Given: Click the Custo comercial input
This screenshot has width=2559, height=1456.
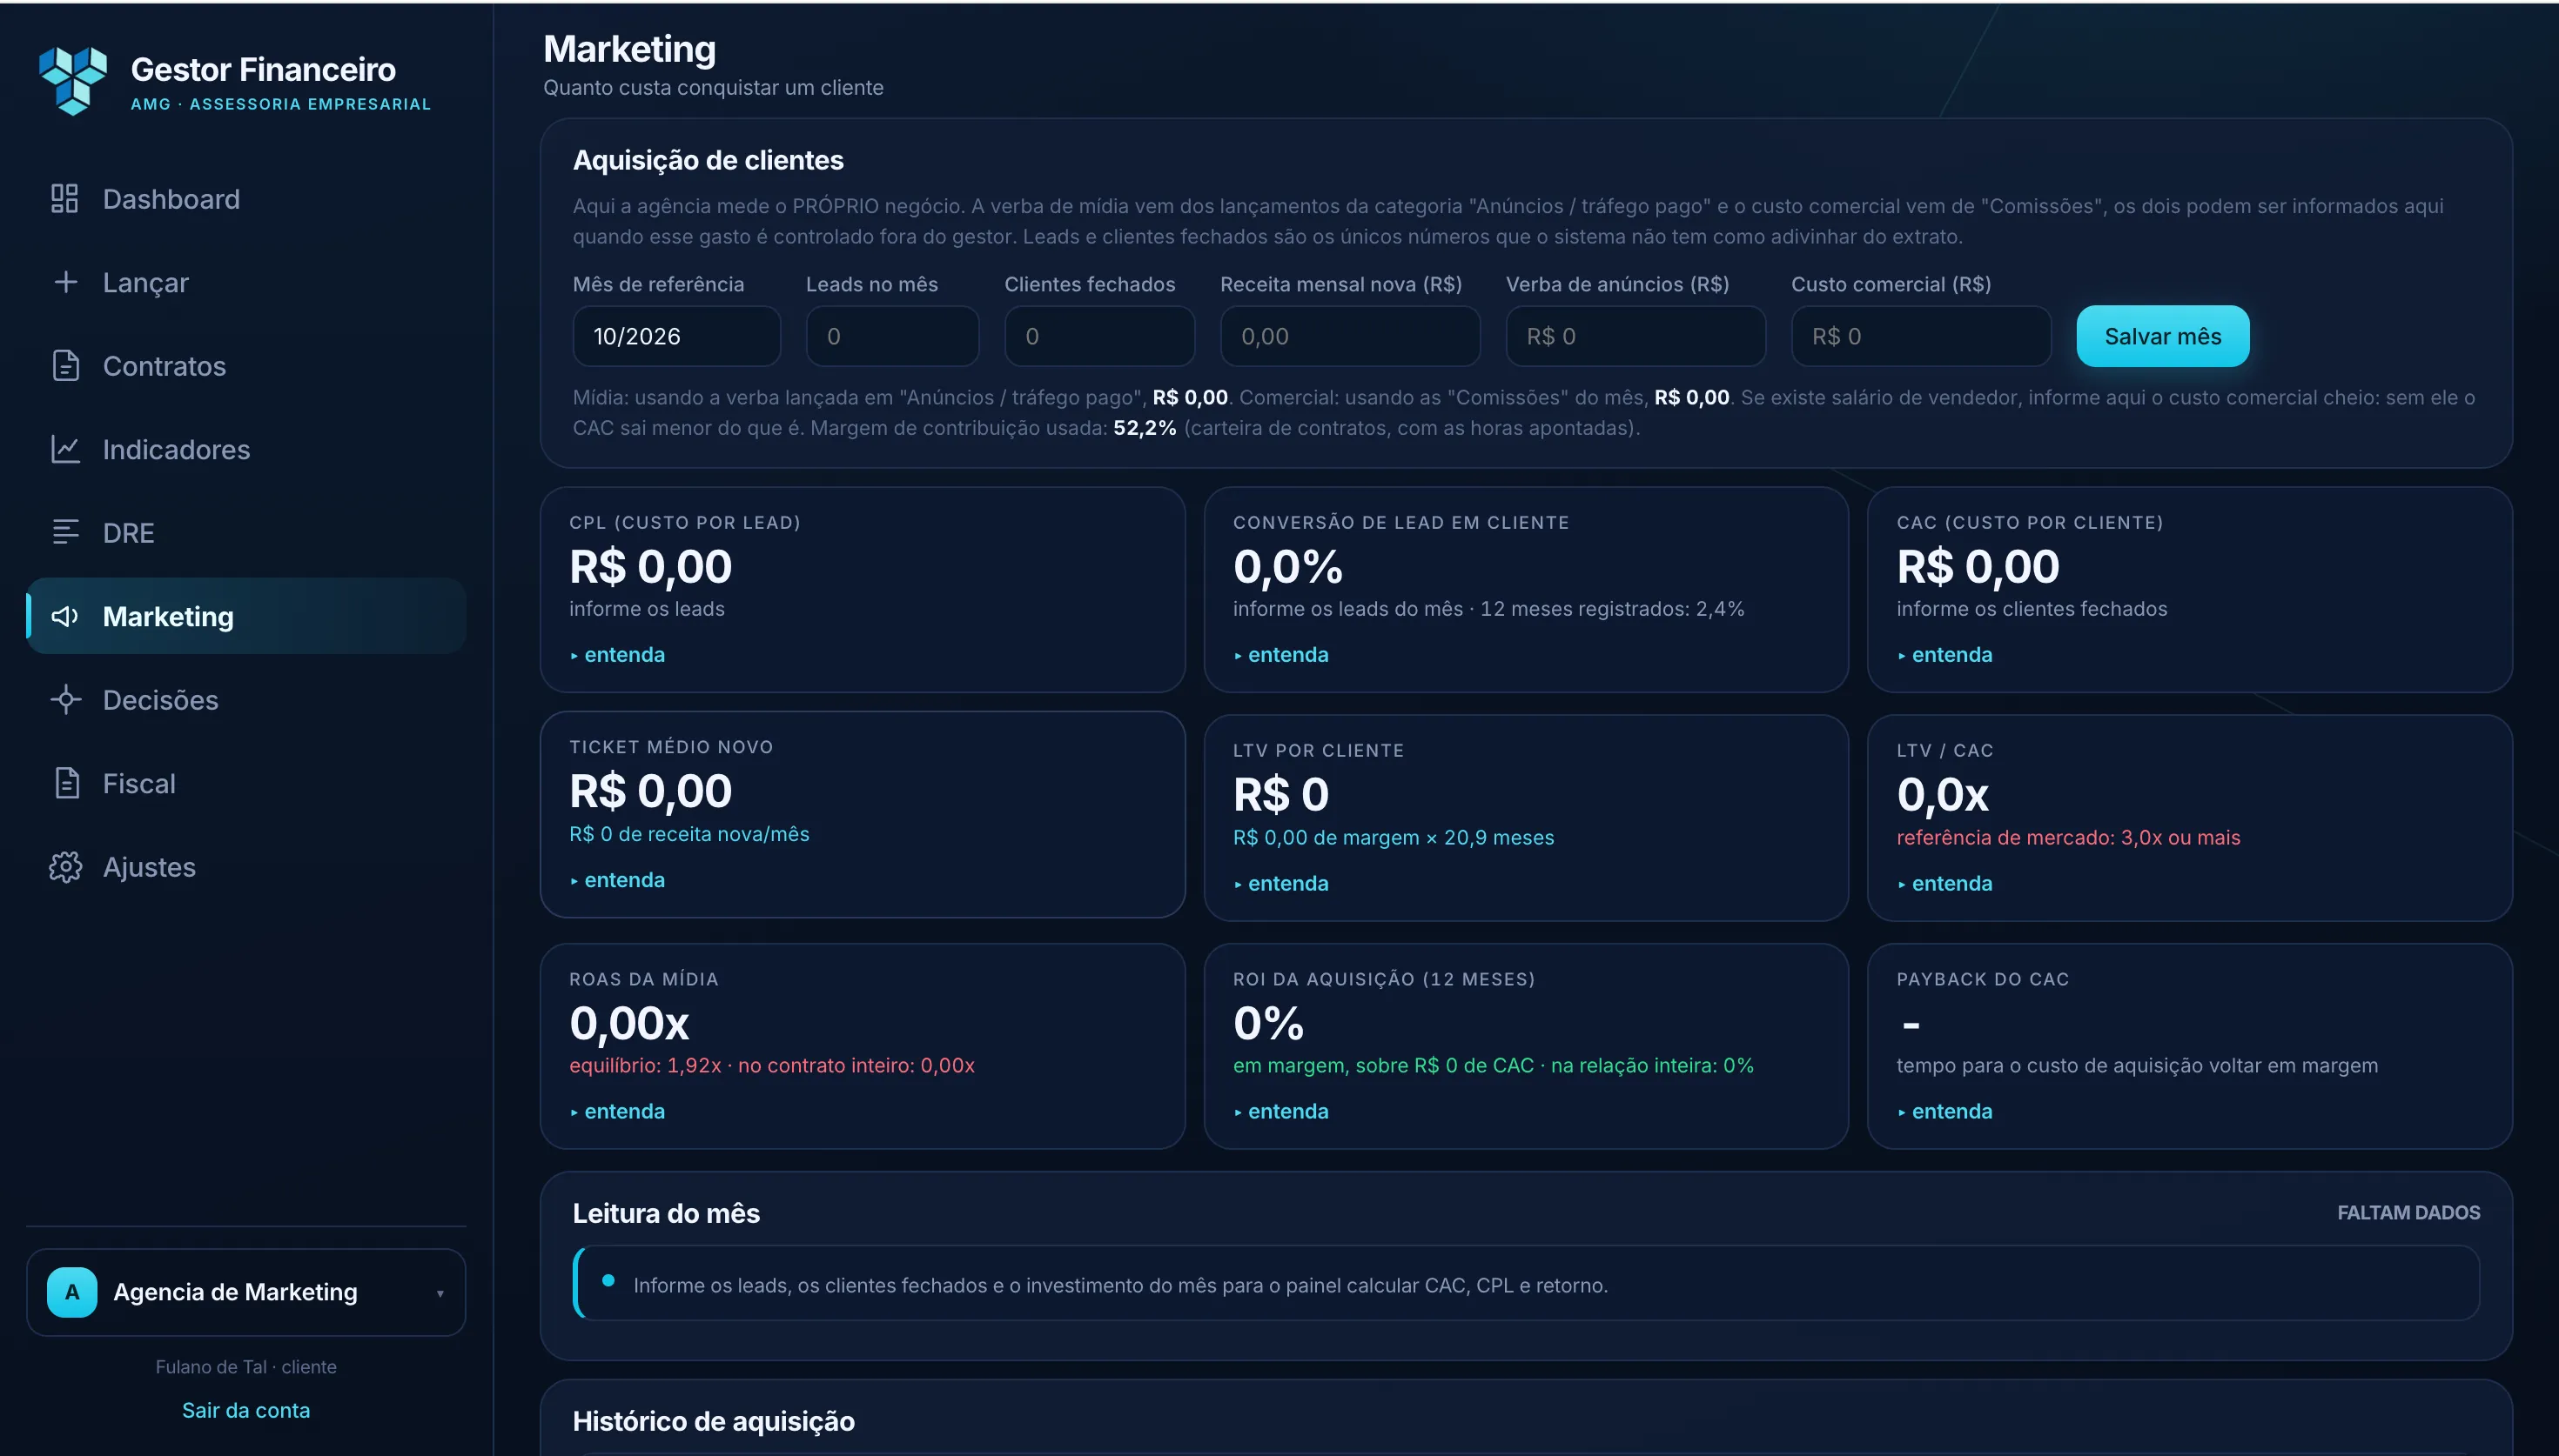Looking at the screenshot, I should point(1921,336).
